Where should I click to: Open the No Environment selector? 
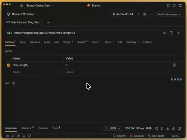coord(169,14)
